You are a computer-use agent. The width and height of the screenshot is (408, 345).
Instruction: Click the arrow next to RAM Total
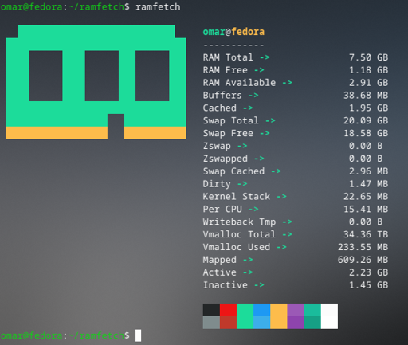(x=265, y=57)
